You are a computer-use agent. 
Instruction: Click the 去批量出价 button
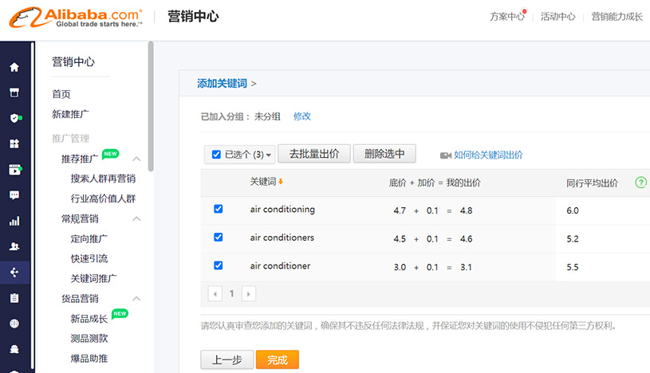[313, 154]
